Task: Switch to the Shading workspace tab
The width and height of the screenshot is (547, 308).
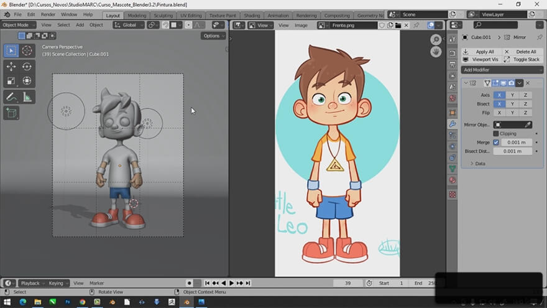Action: 252,16
